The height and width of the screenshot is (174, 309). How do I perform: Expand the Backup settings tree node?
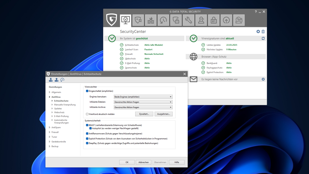click(x=49, y=147)
